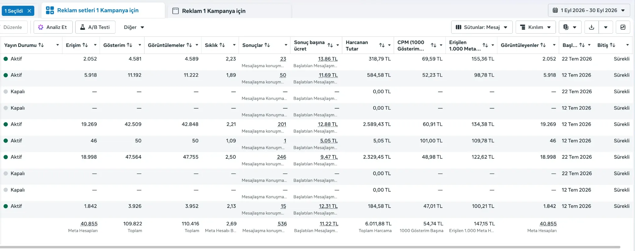Open the date range 1 Eyl 2026 picker
This screenshot has height=251, width=635.
[589, 10]
